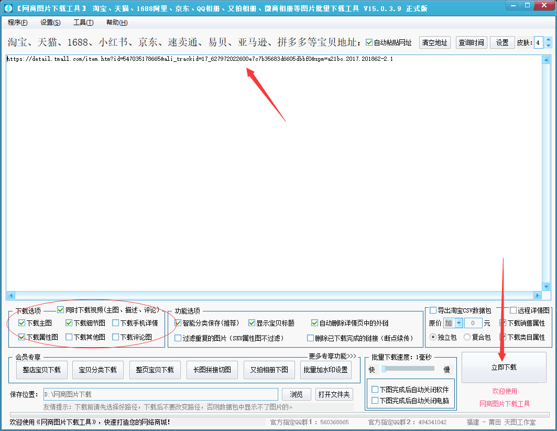Screen dimensions: 557x431
Task: Click the 原价 amount field showing 0
Action: tap(473, 323)
